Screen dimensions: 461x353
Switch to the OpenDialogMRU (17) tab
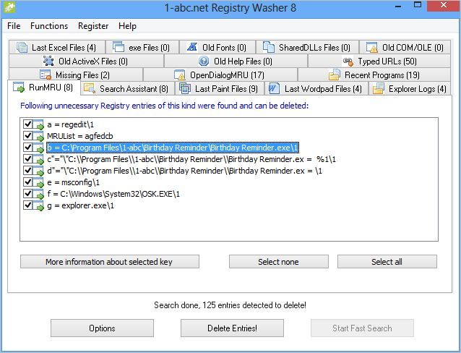coord(220,75)
